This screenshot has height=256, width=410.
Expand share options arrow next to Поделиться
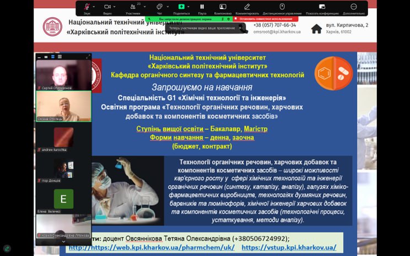(188, 7)
